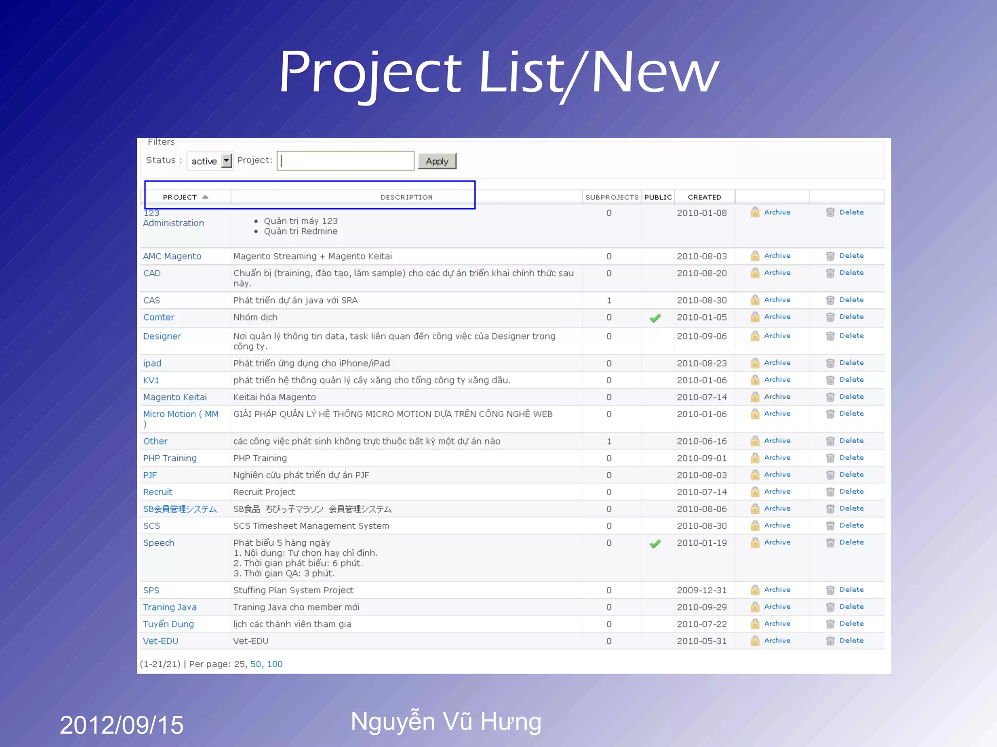Click the Archive lock icon for AMC Magento
Screen dimensions: 997x747
(755, 256)
